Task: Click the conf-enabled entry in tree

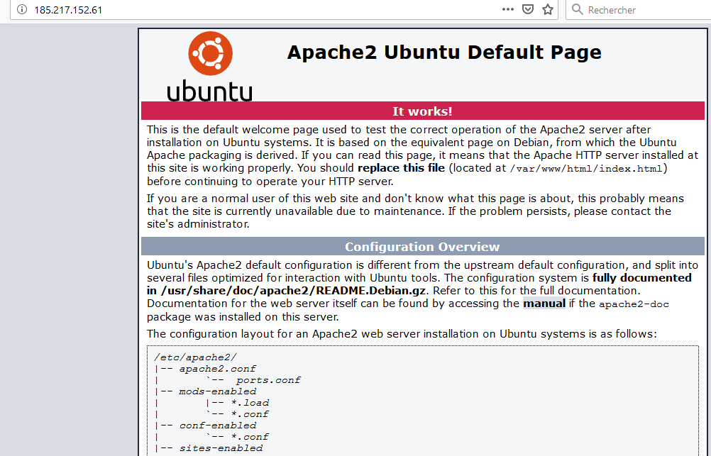Action: click(218, 426)
